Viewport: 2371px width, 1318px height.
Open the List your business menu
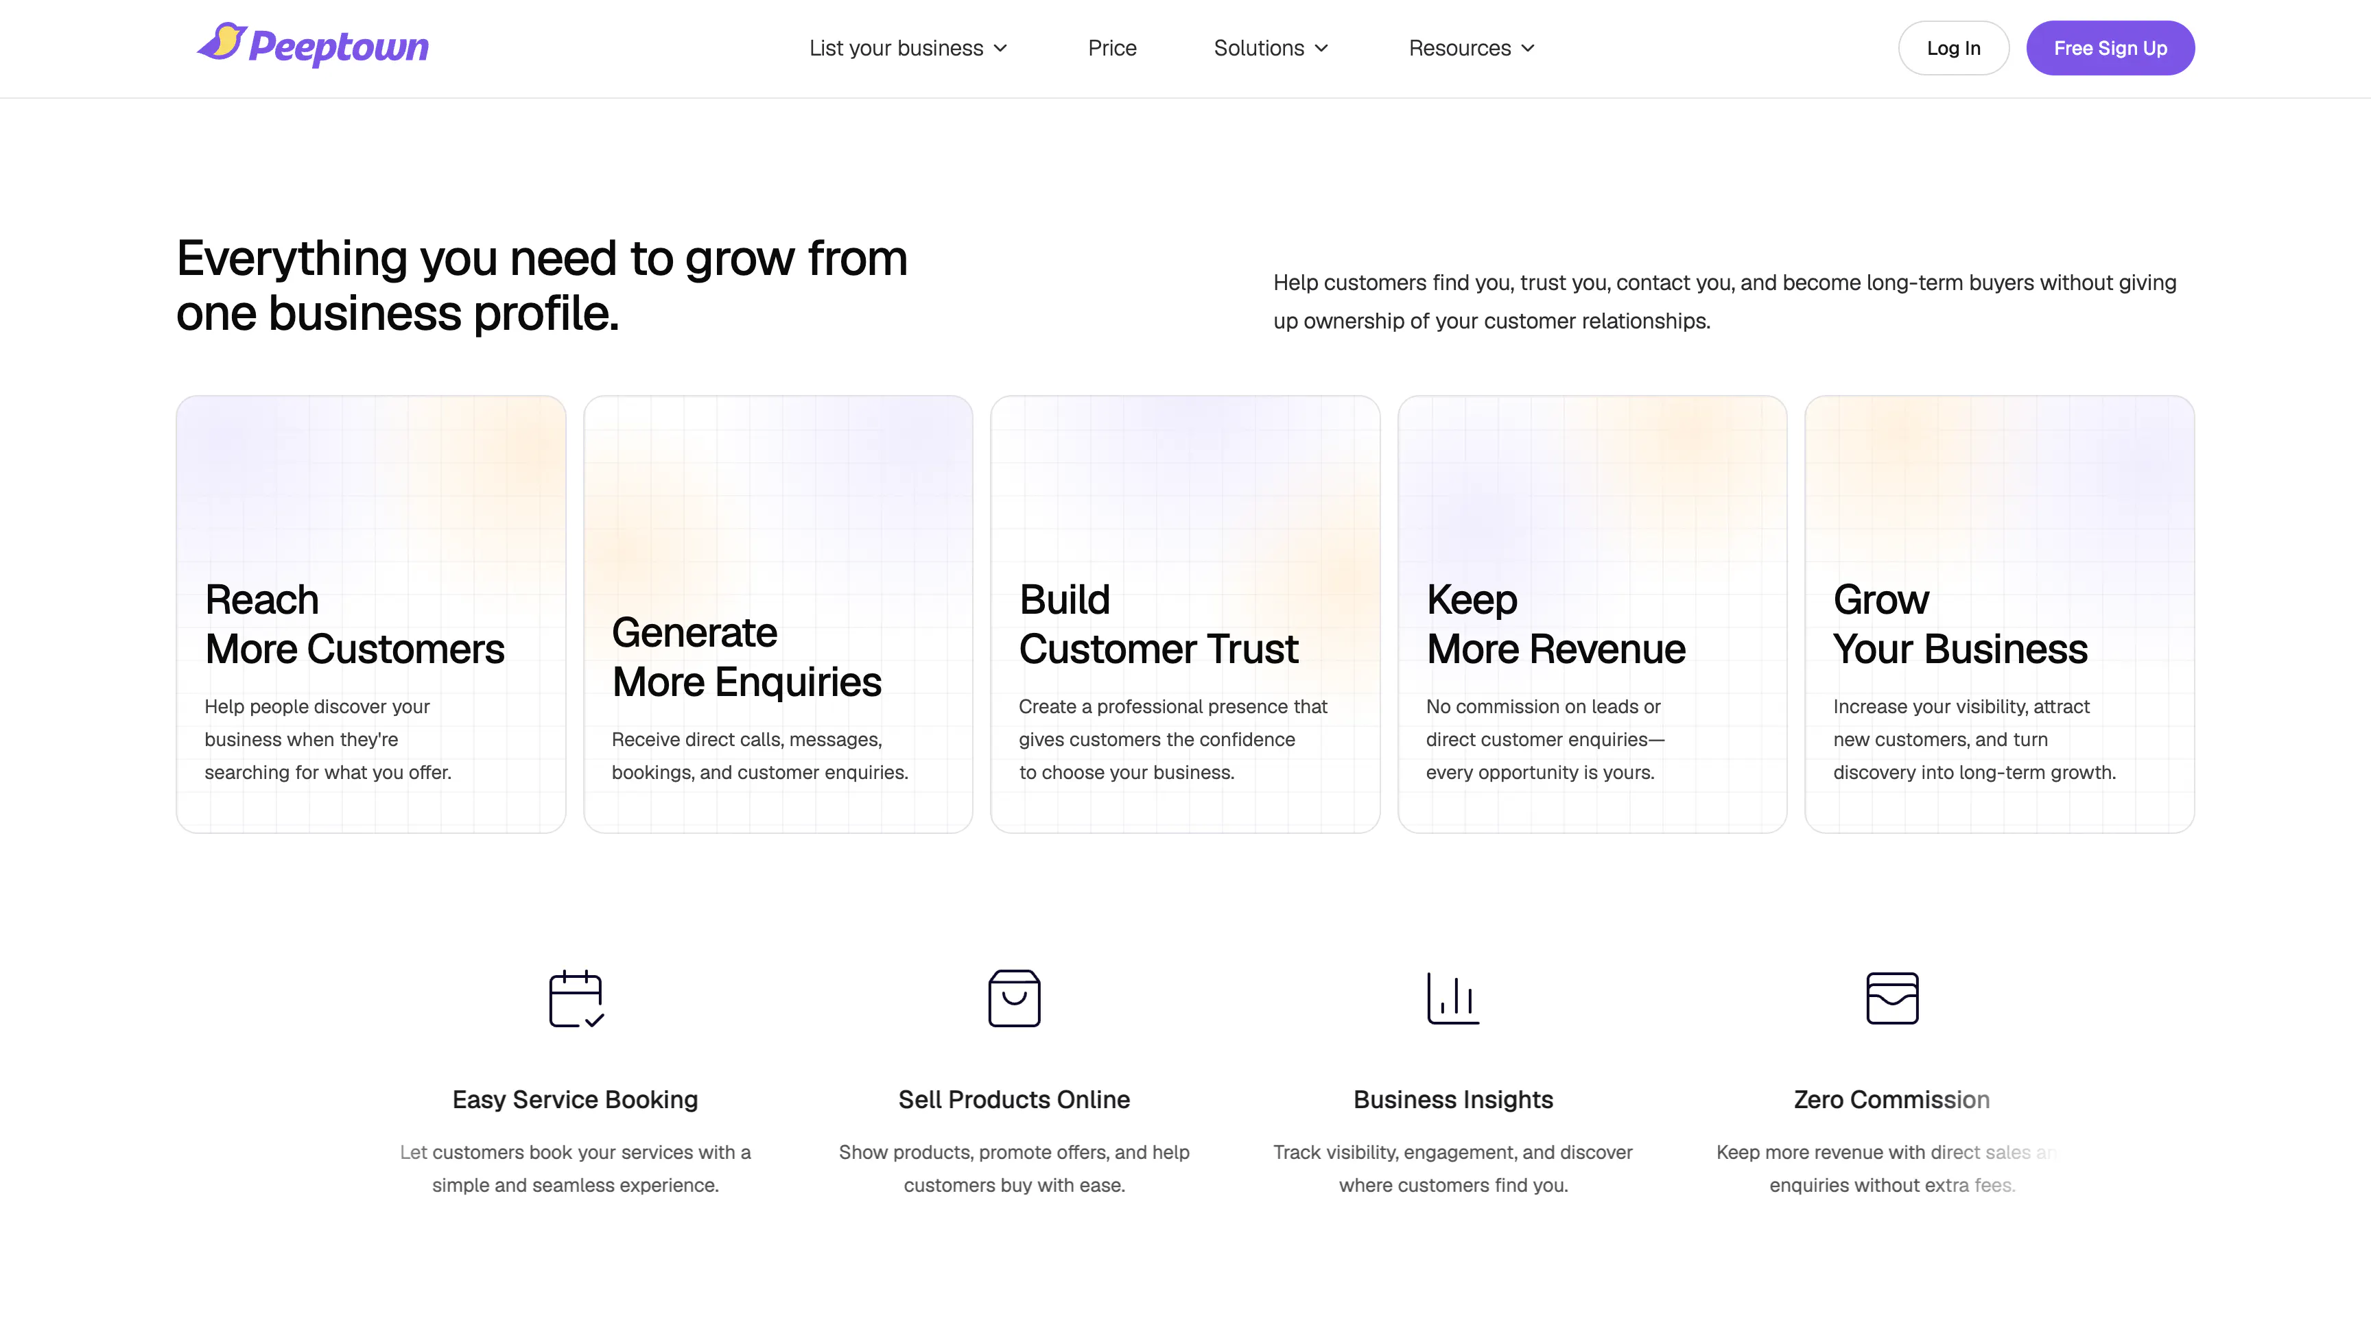pyautogui.click(x=908, y=49)
